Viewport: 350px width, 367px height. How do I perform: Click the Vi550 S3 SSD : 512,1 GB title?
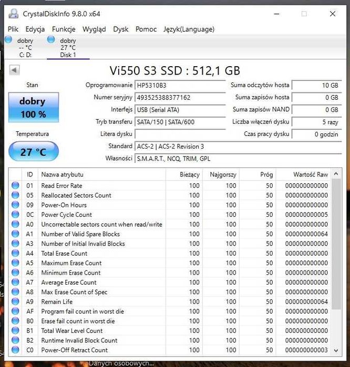175,70
